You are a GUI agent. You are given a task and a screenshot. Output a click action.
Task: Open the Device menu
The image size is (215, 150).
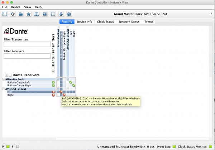(x=15, y=7)
